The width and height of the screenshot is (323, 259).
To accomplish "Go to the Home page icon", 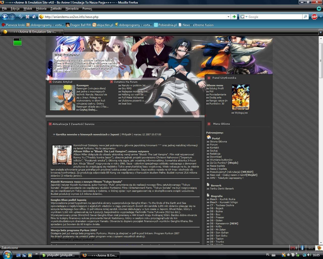I will tap(34, 17).
